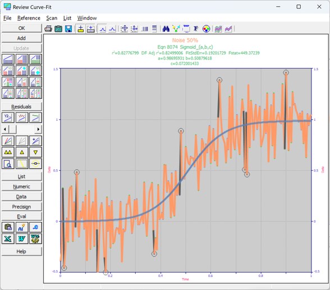Click the gray plus graph-labels icon
The image size is (330, 290).
91,29
